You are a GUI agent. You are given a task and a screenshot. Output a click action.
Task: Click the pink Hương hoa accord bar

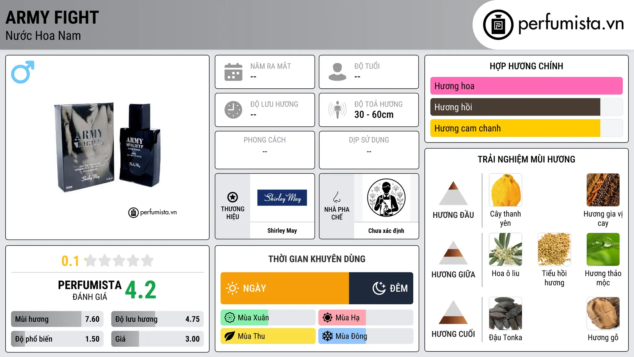(527, 86)
